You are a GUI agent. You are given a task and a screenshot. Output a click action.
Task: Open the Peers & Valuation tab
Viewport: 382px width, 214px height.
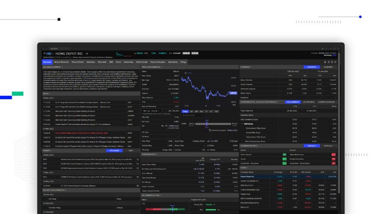pos(158,62)
